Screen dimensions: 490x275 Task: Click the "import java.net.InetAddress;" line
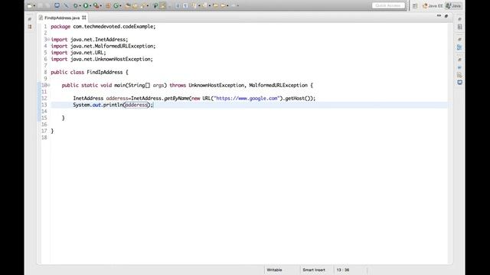tap(90, 40)
